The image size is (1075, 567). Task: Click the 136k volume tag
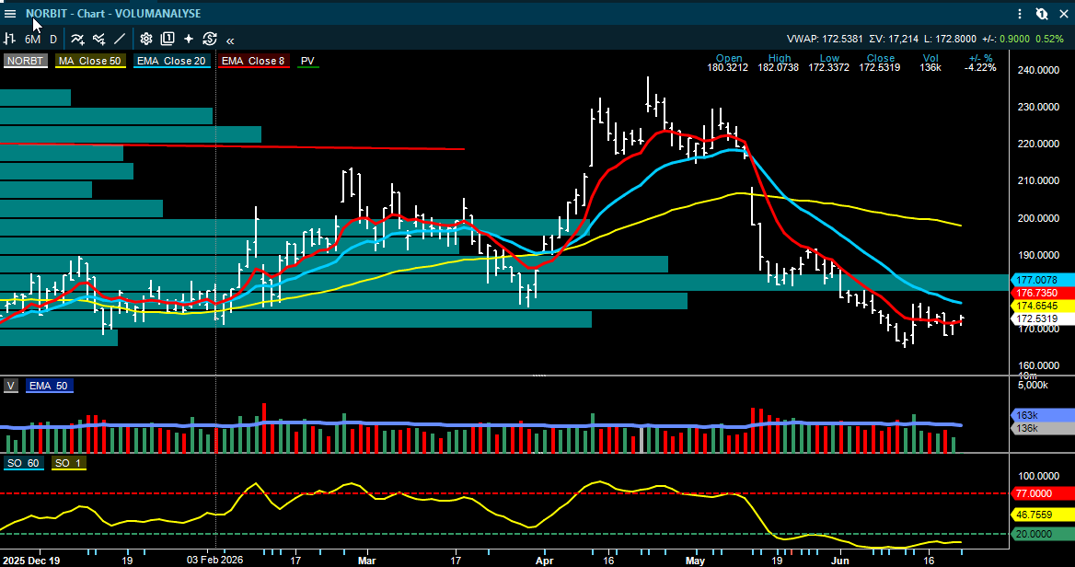[x=1042, y=428]
